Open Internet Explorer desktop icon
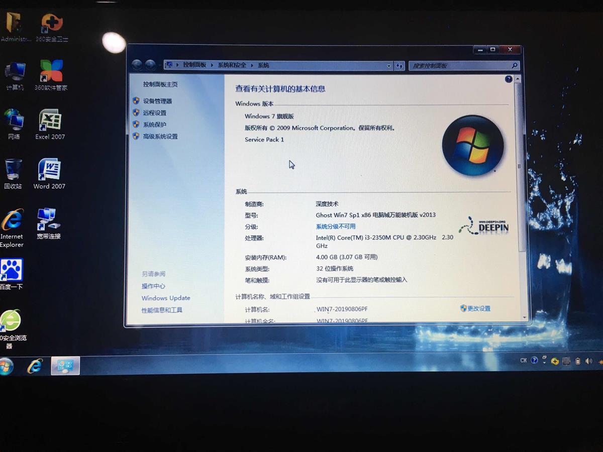This screenshot has height=452, width=603. tap(12, 228)
